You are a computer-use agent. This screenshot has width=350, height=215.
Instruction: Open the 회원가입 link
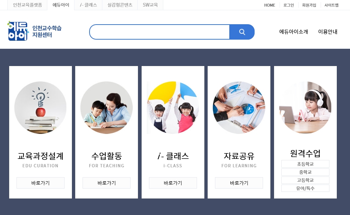pos(309,5)
